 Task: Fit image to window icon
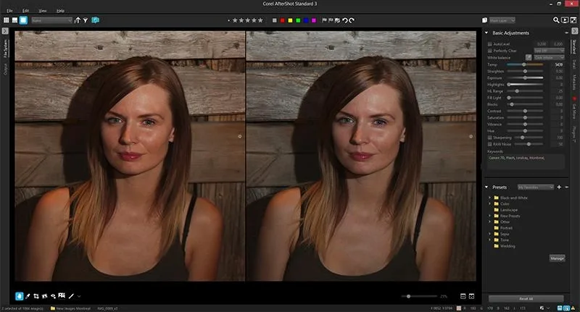tap(472, 296)
